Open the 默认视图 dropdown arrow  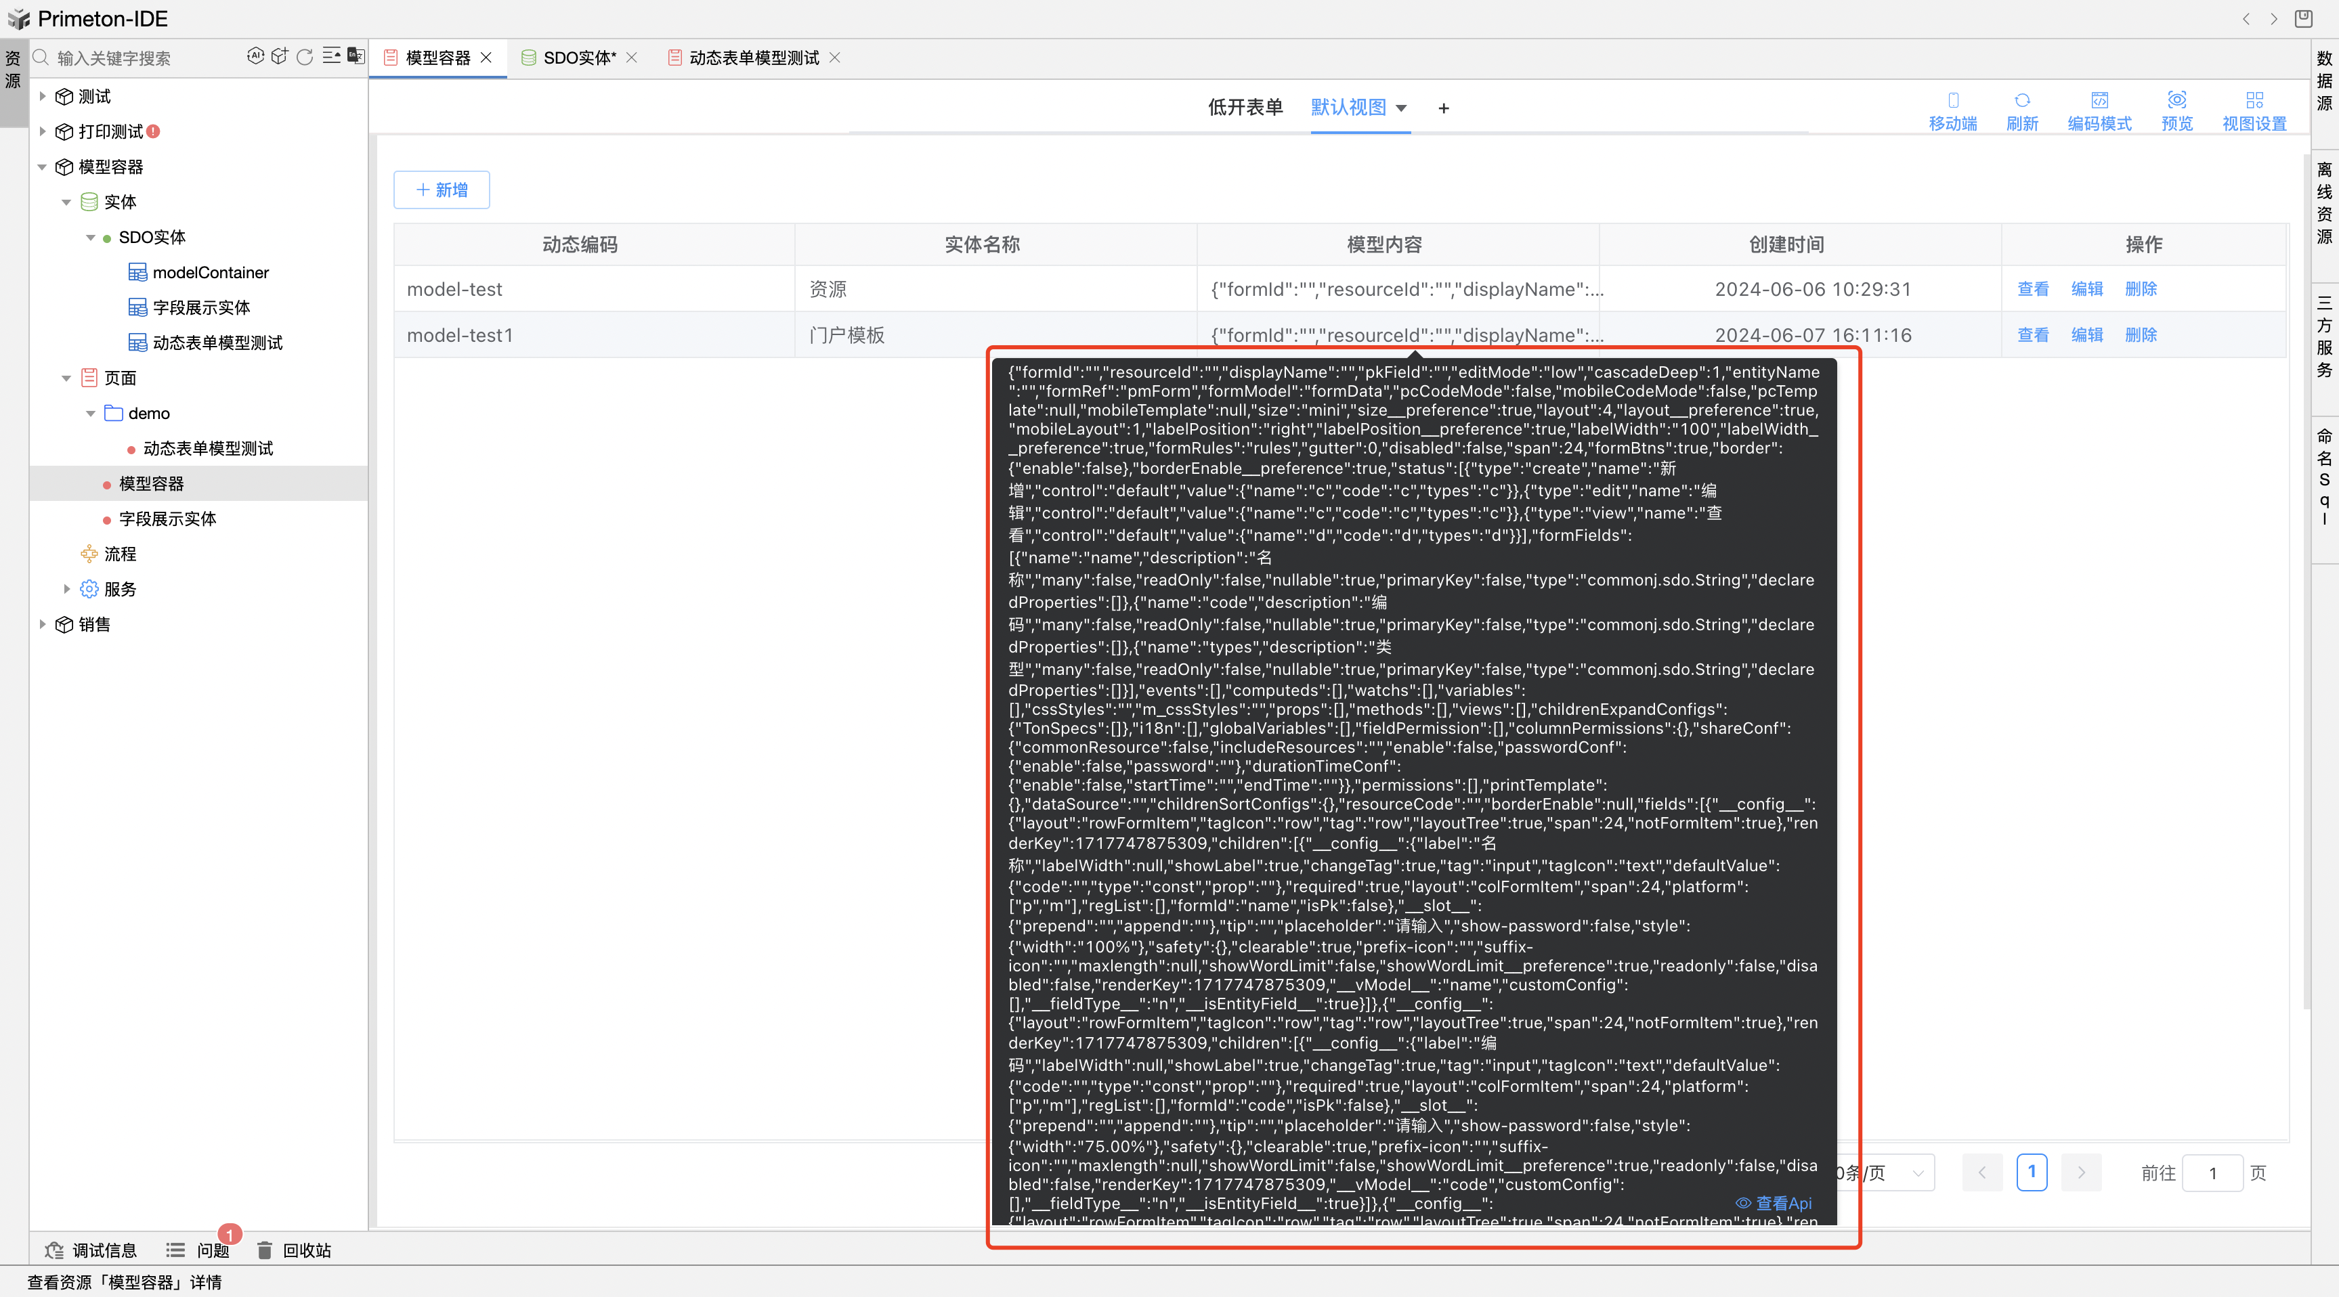[x=1401, y=108]
